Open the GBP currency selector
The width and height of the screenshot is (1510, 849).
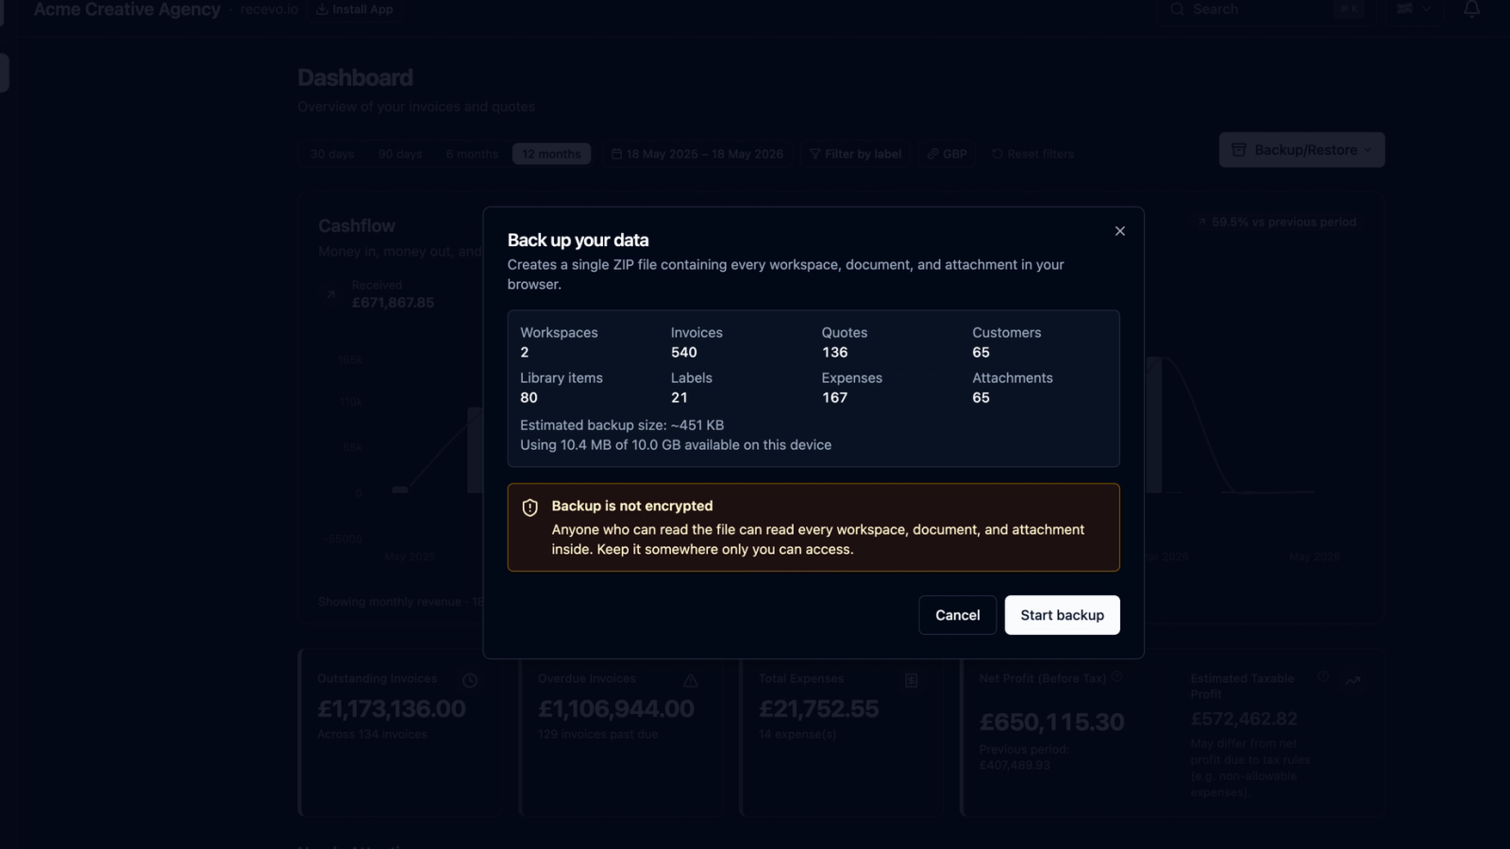(947, 154)
